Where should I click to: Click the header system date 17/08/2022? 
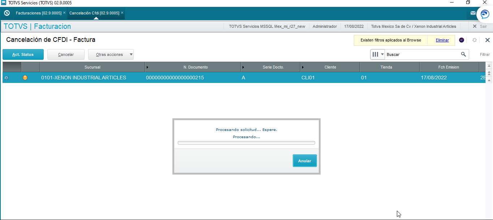(x=354, y=26)
